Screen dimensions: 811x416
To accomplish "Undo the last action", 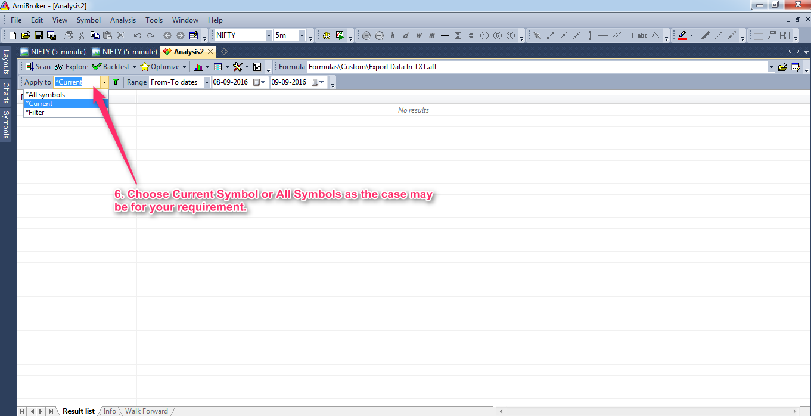I will pos(138,35).
